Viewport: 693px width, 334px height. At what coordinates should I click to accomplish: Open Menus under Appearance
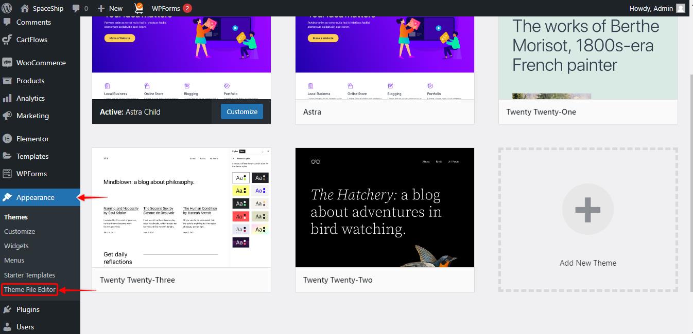tap(14, 260)
